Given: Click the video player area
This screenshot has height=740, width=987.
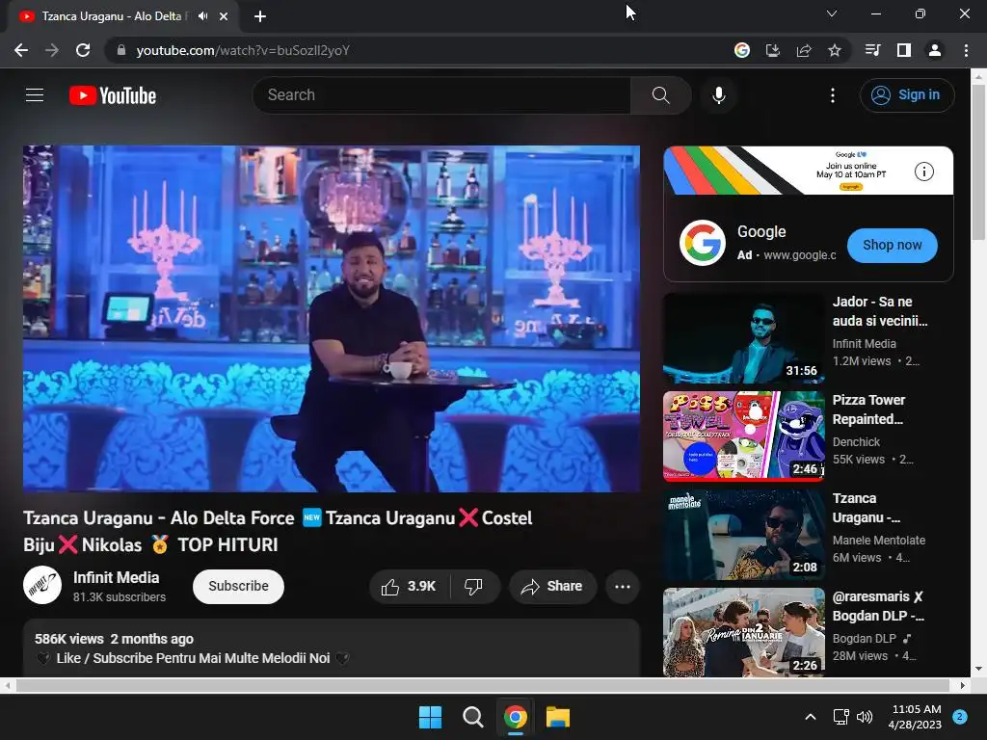Looking at the screenshot, I should point(332,318).
